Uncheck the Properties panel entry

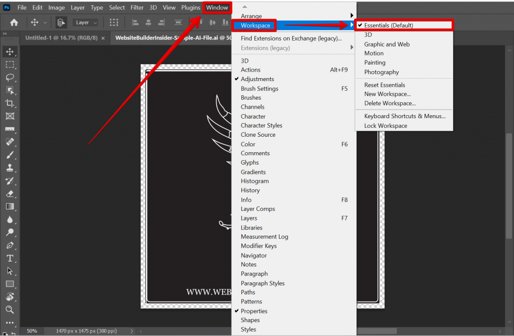[x=254, y=311]
